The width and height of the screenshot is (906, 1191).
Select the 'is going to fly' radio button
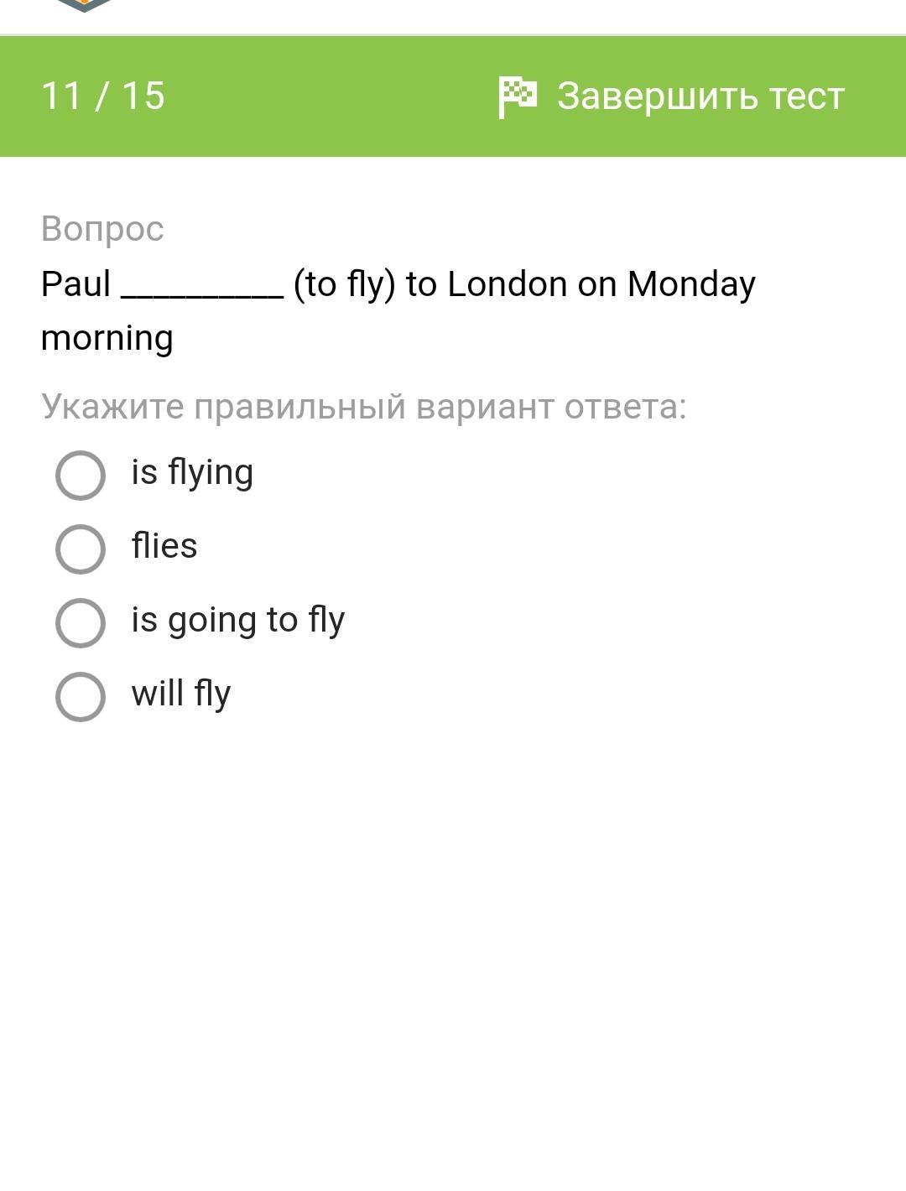pos(81,623)
